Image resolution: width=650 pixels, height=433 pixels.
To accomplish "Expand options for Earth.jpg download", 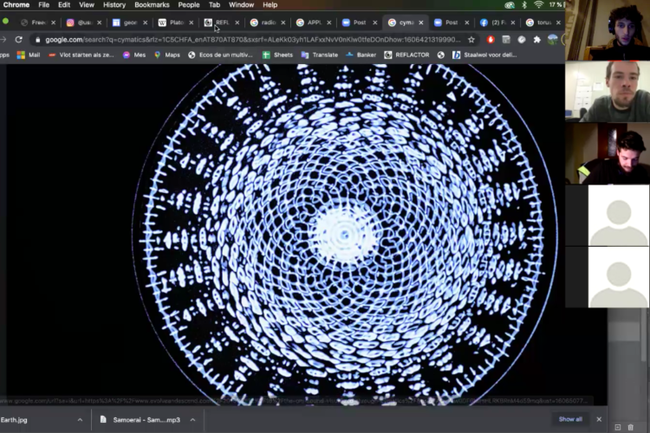I will point(80,419).
